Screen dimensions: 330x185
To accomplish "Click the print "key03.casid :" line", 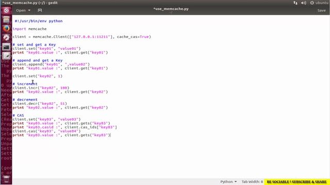I will 64,127.
